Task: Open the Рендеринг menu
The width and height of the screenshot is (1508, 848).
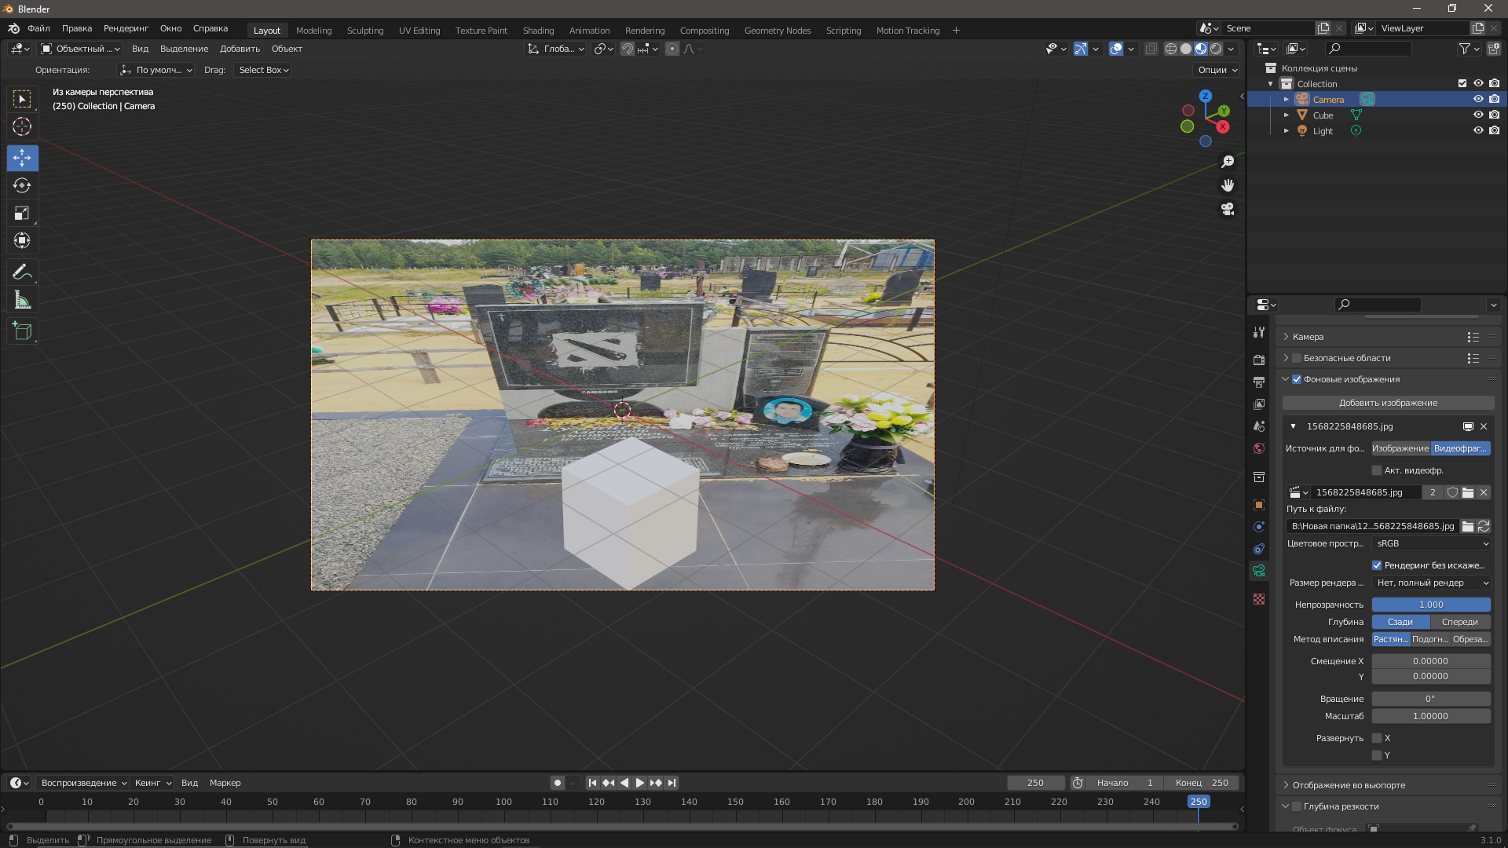Action: click(126, 28)
